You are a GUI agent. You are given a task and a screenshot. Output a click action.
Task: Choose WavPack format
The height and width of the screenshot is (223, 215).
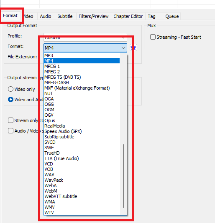pyautogui.click(x=82, y=180)
